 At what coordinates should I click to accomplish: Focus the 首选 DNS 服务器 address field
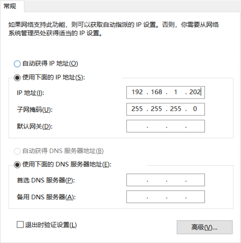pyautogui.click(x=165, y=180)
